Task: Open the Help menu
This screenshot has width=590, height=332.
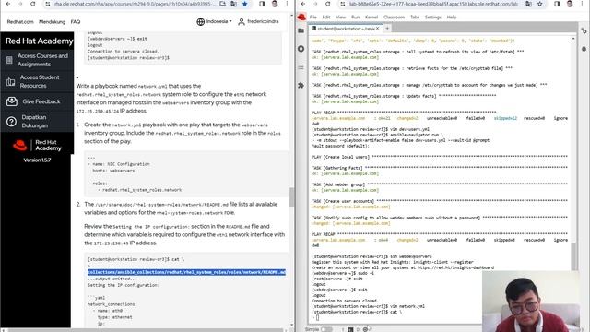Action: pyautogui.click(x=452, y=18)
